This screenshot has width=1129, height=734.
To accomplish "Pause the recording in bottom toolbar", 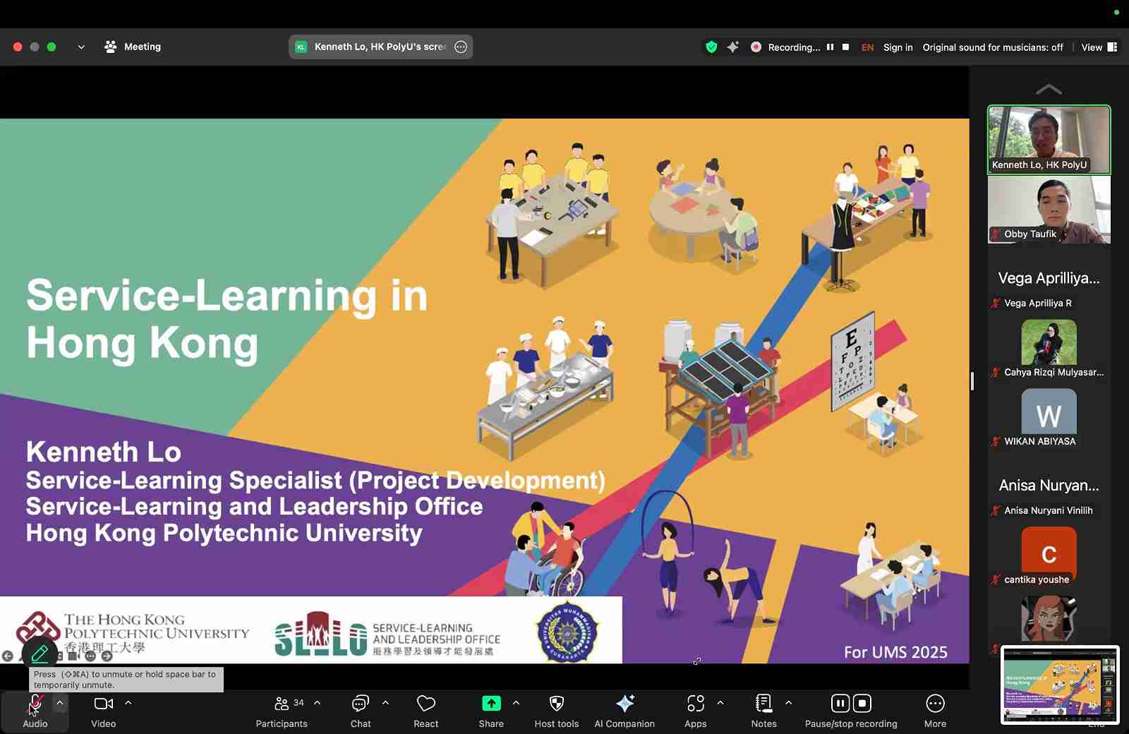I will [x=840, y=703].
